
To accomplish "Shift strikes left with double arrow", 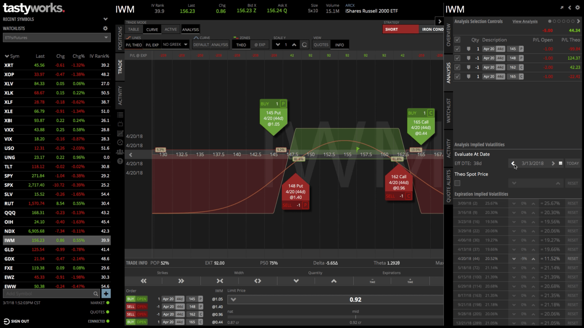I will click(x=144, y=281).
